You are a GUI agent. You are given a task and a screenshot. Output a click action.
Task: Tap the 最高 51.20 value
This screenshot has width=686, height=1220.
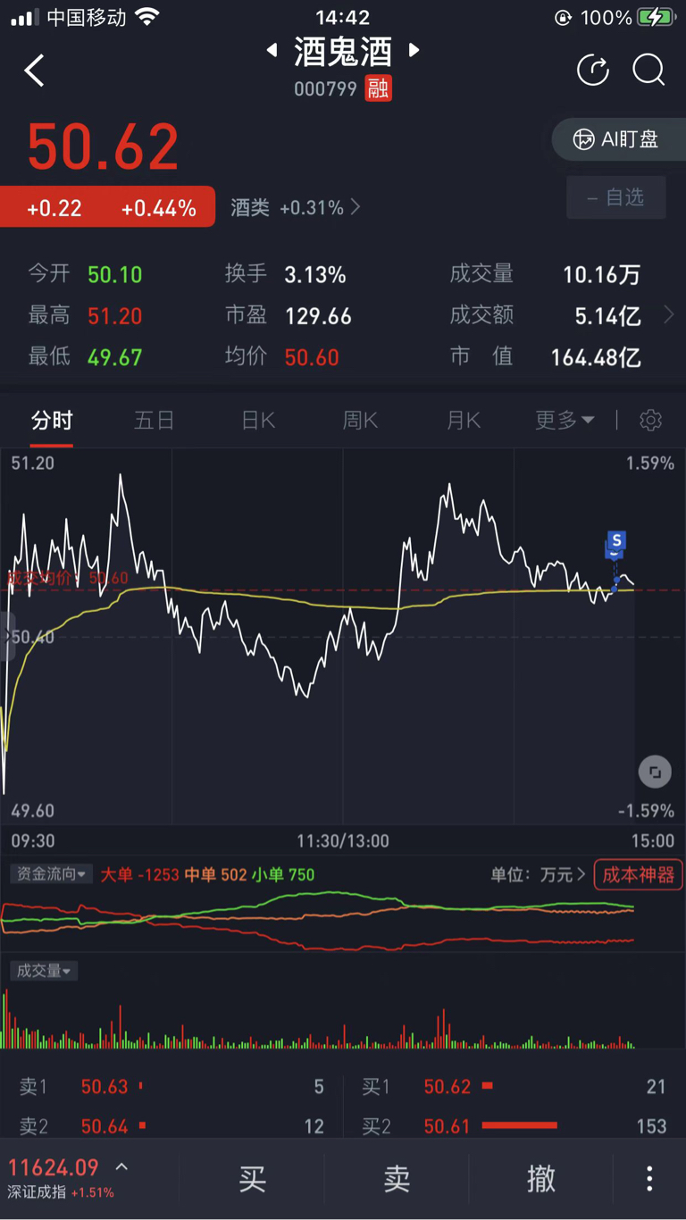coord(115,316)
